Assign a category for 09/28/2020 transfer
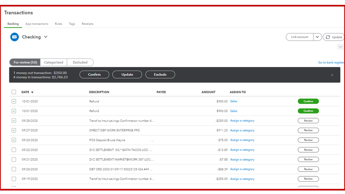Image resolution: width=345 pixels, height=194 pixels. pos(242,121)
